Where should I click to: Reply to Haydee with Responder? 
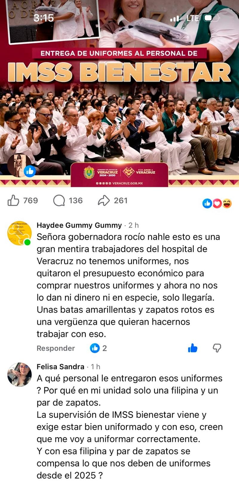click(56, 348)
